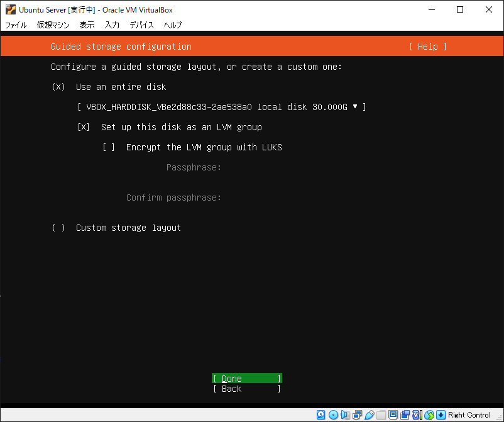504x422 pixels.
Task: Open the VBOX_HARDDISK disk selection dropdown
Action: pyautogui.click(x=221, y=107)
